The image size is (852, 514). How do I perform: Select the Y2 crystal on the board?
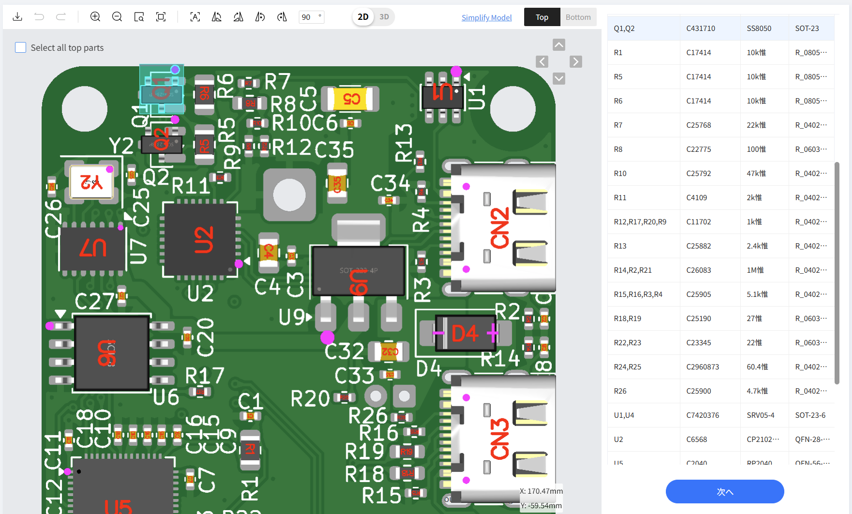pos(91,182)
